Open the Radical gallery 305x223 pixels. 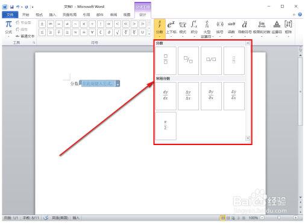(x=183, y=28)
